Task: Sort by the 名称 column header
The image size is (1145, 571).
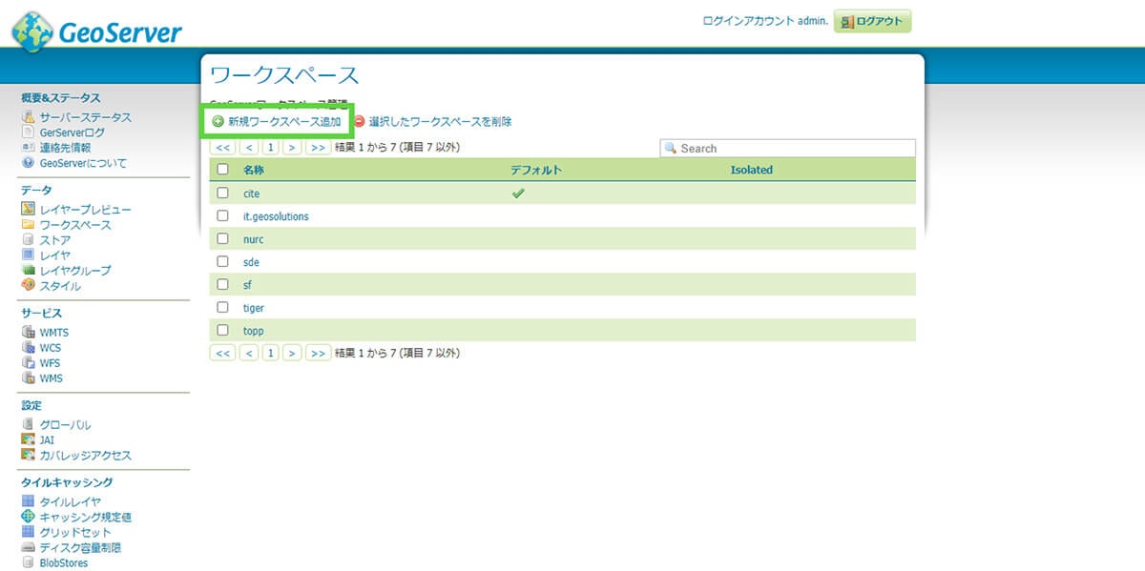Action: pos(253,170)
